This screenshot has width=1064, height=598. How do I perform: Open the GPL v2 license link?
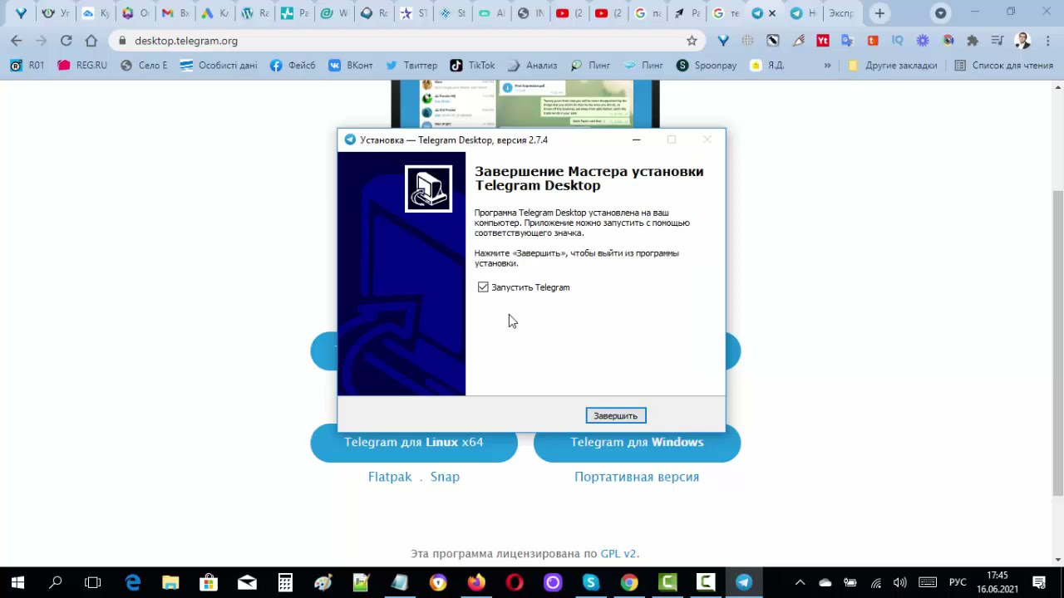coord(618,553)
